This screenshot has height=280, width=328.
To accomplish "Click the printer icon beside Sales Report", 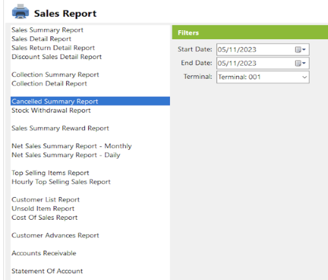I will (20, 12).
